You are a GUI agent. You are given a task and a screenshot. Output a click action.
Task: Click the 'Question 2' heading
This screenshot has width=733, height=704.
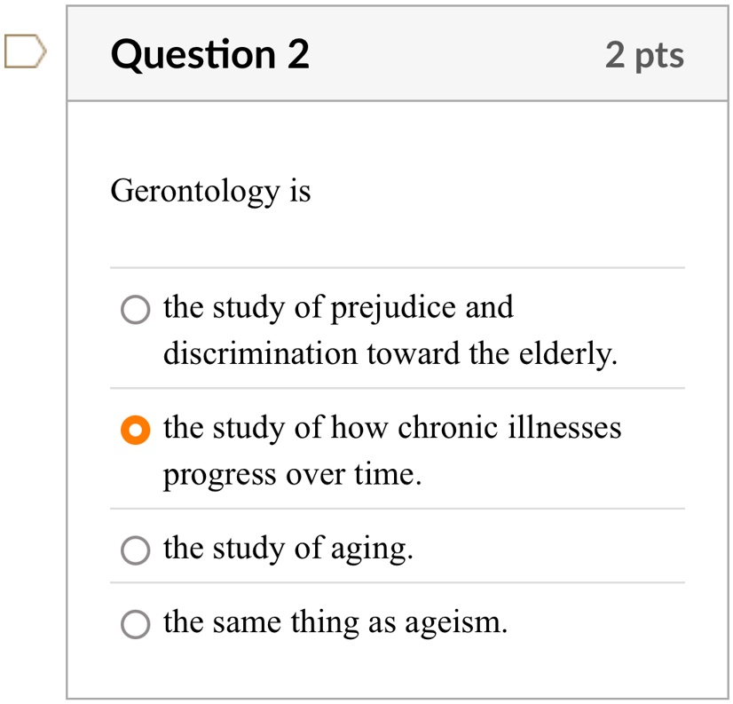tap(210, 55)
